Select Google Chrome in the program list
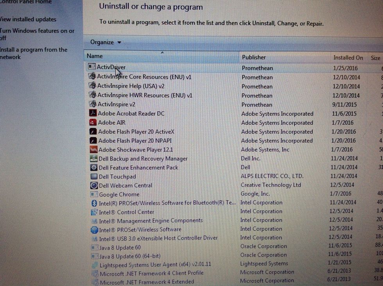Image resolution: width=383 pixels, height=286 pixels. click(119, 194)
